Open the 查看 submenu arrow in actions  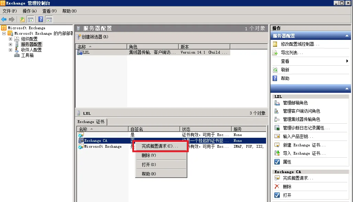pyautogui.click(x=347, y=61)
